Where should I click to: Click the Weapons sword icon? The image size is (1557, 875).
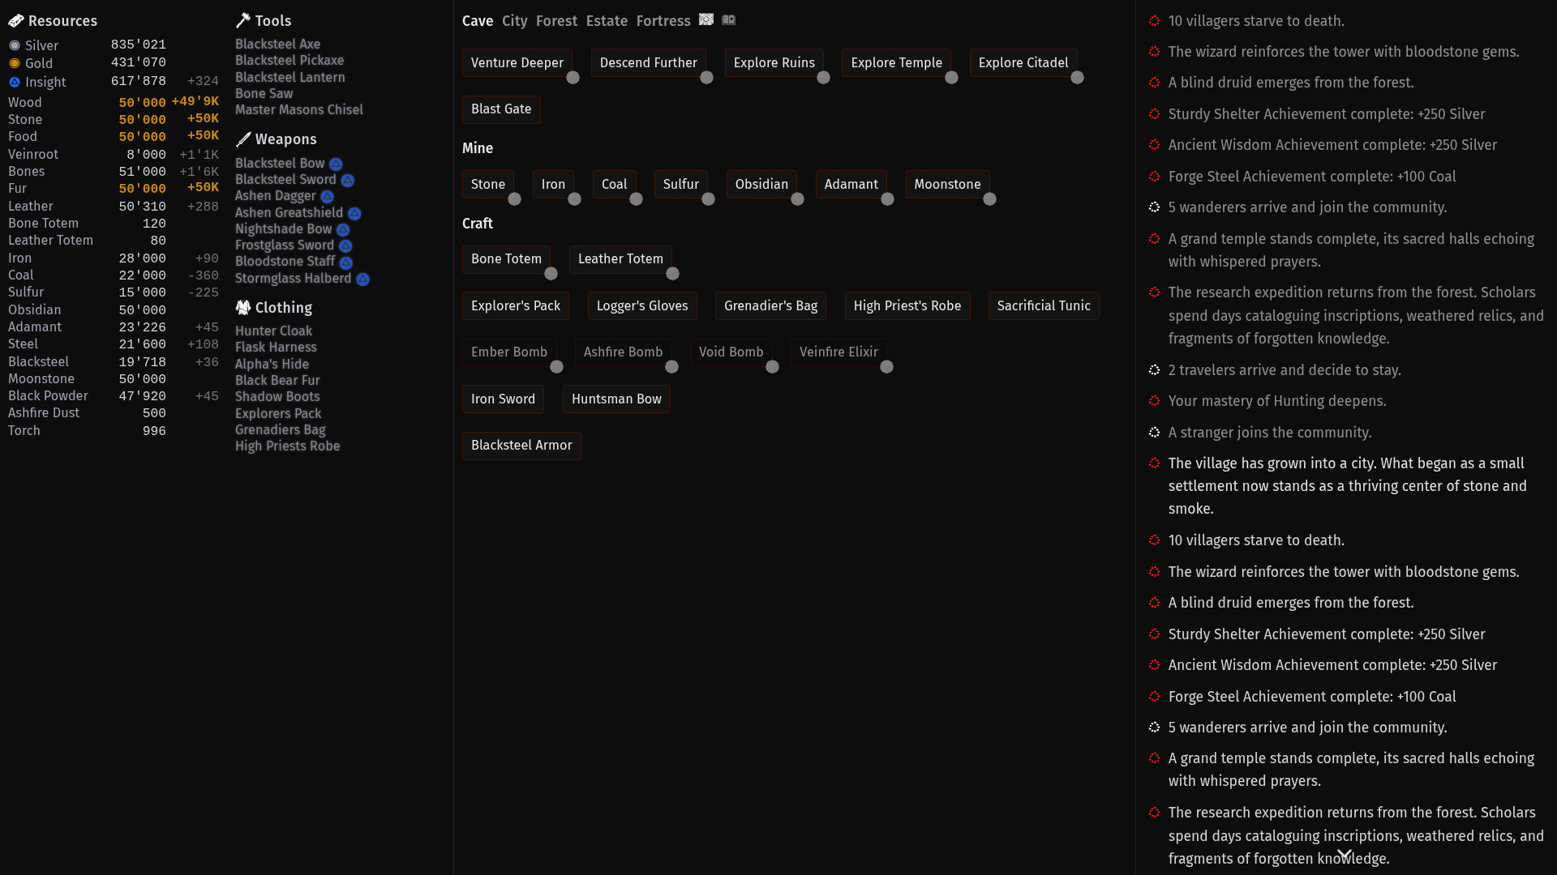[243, 139]
